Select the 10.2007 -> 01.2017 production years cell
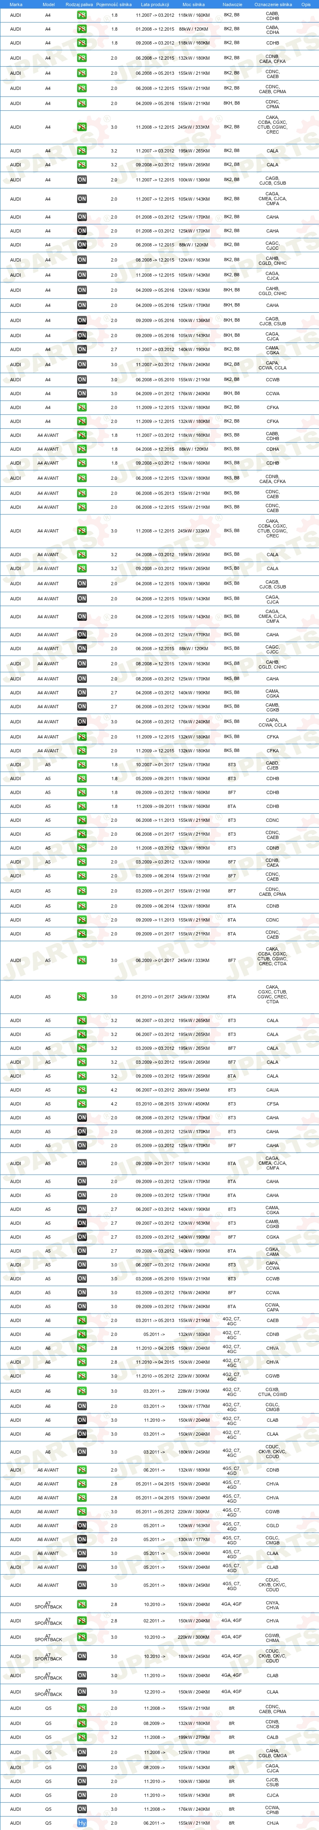The width and height of the screenshot is (319, 1830). coord(155,765)
